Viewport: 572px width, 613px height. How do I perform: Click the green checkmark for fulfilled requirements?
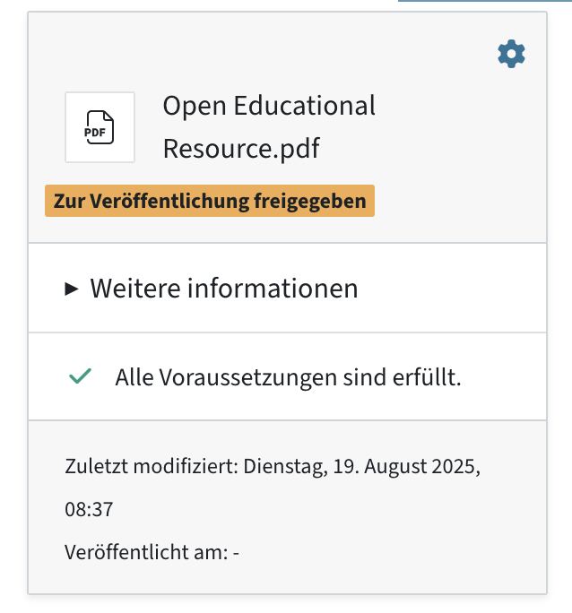pyautogui.click(x=80, y=376)
